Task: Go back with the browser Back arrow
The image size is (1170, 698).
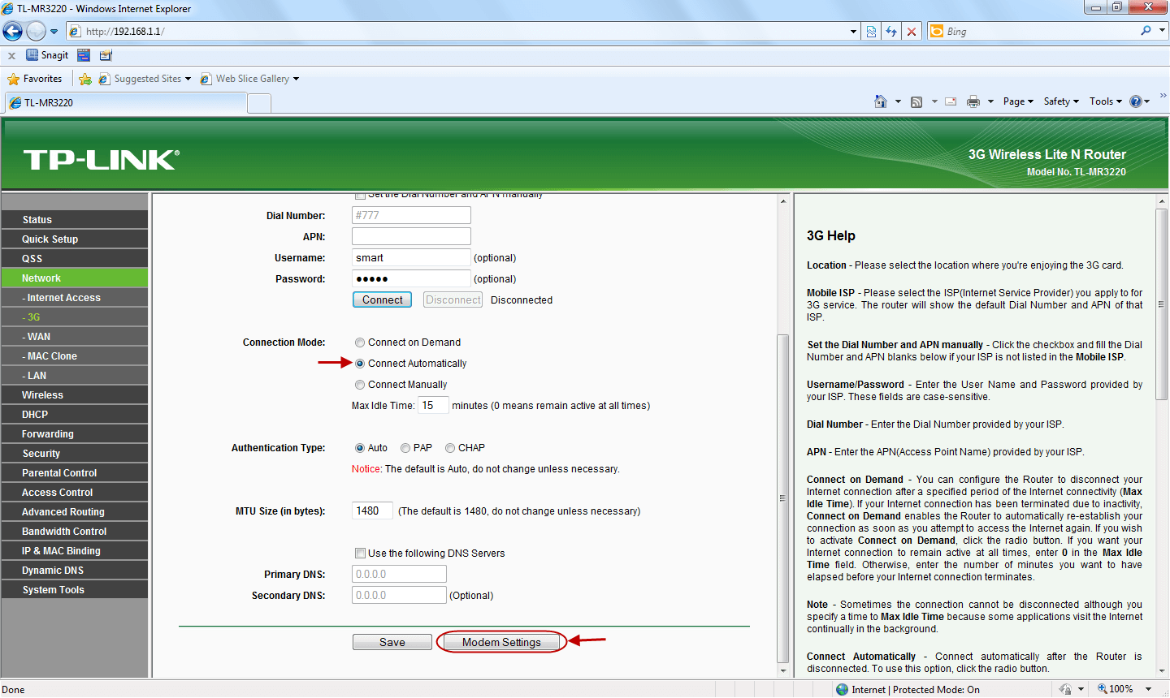Action: (12, 31)
